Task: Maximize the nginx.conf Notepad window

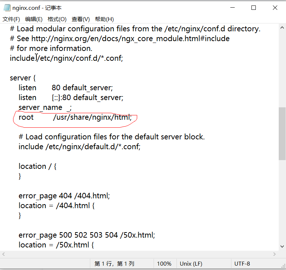Action: click(x=254, y=8)
